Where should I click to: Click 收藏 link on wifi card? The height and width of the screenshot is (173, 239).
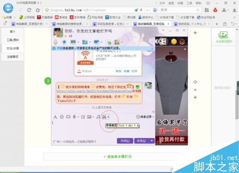click(x=127, y=71)
